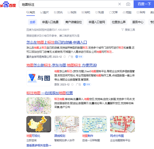
Task: Open 搜索工具 filter options
Action: [x=128, y=30]
